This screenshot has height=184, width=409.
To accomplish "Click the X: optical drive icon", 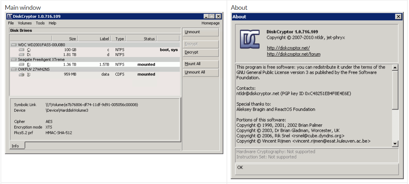I will click(x=22, y=74).
